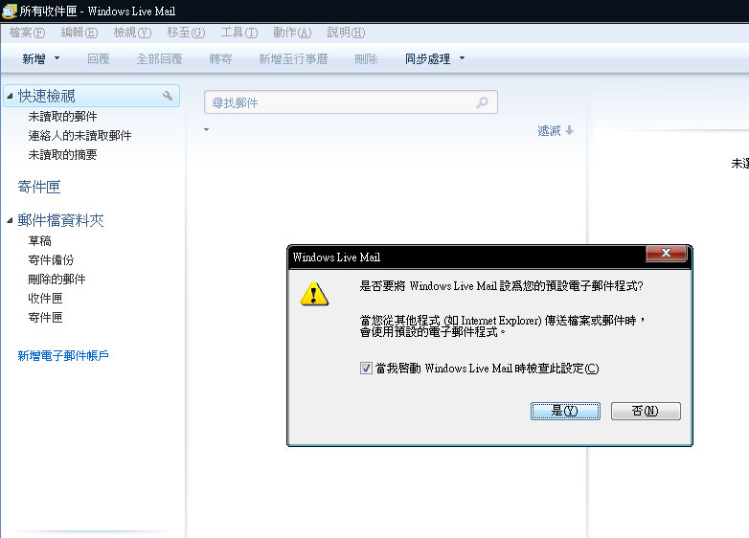749x538 pixels.
Task: Select the 寄件備份 folder
Action: pyautogui.click(x=51, y=260)
